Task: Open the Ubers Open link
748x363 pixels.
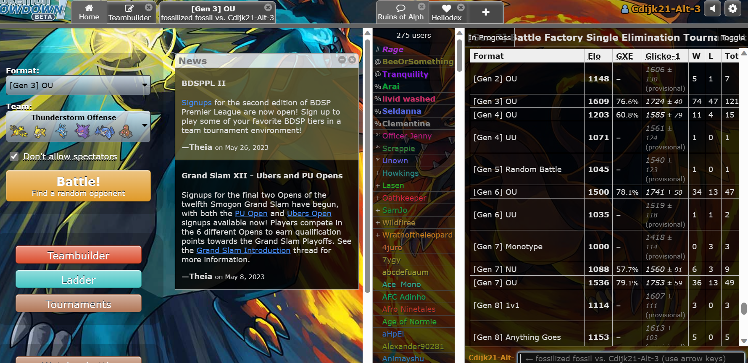Action: tap(309, 213)
